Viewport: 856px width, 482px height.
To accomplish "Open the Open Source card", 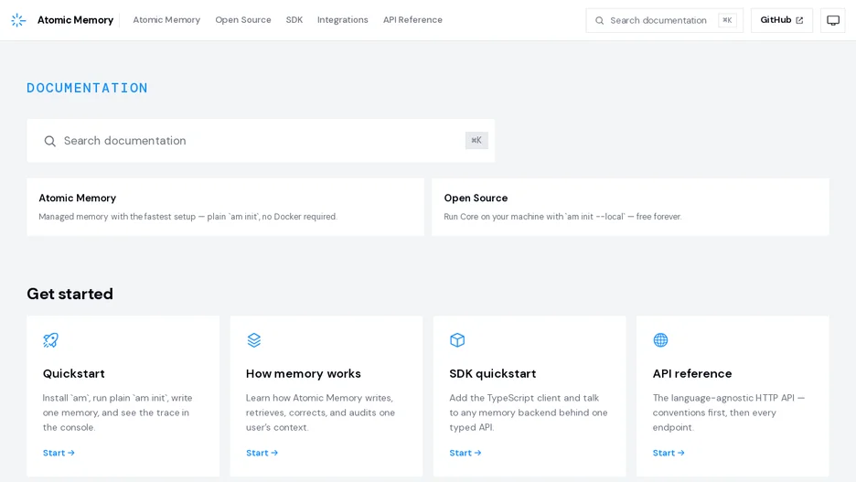I will coord(630,207).
